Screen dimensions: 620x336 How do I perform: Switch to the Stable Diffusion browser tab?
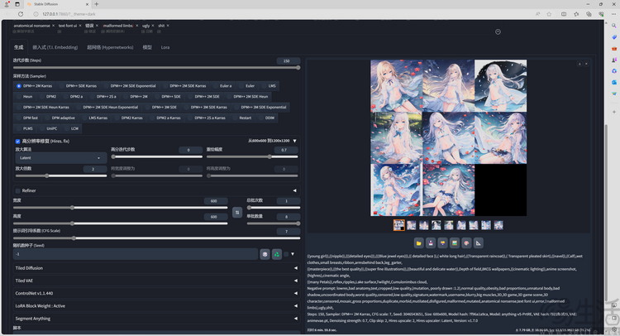(57, 4)
